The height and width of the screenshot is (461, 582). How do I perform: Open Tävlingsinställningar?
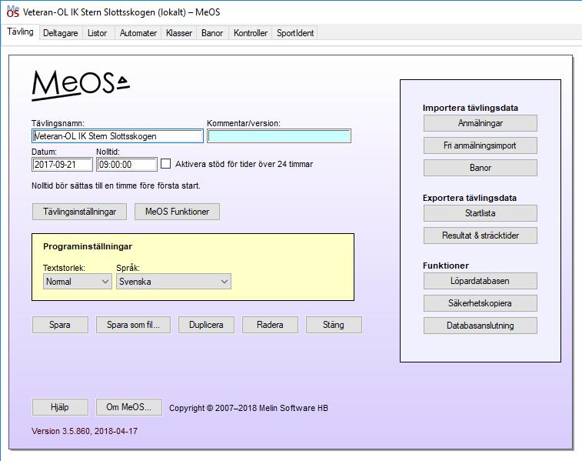(79, 212)
